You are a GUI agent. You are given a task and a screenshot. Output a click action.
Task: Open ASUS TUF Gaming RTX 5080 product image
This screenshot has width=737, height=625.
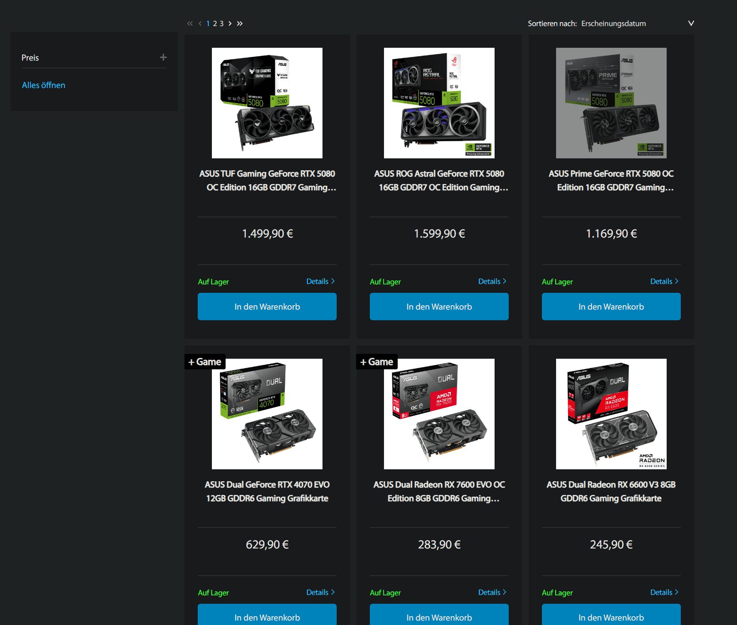pos(267,103)
